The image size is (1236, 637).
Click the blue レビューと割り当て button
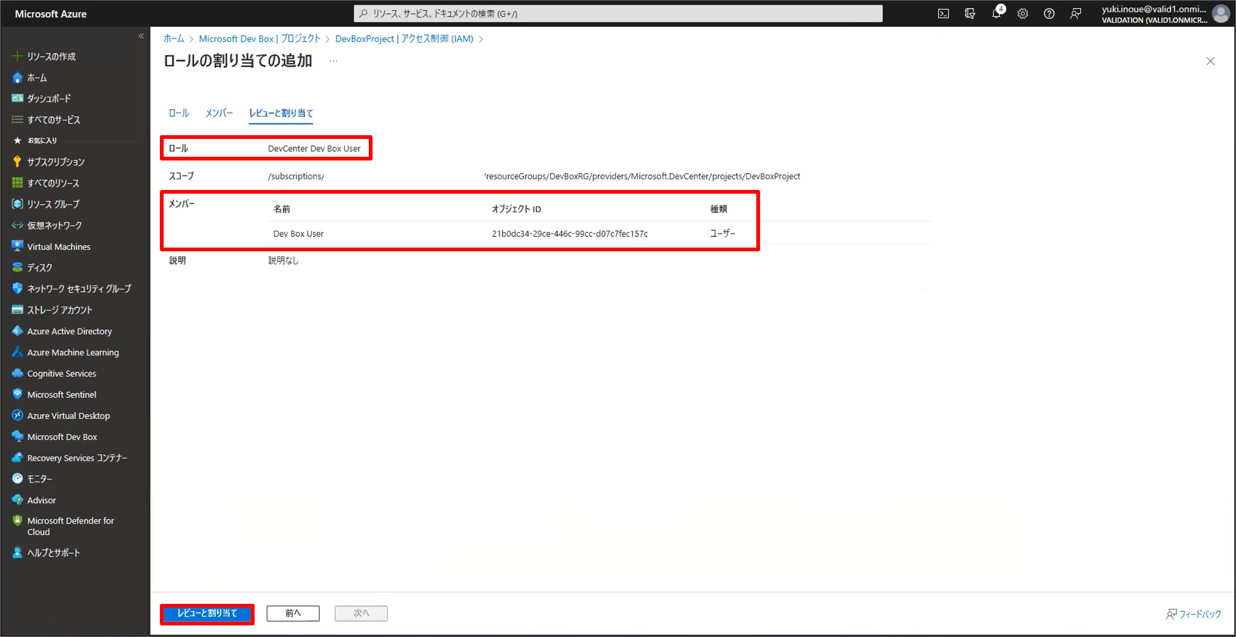(207, 613)
